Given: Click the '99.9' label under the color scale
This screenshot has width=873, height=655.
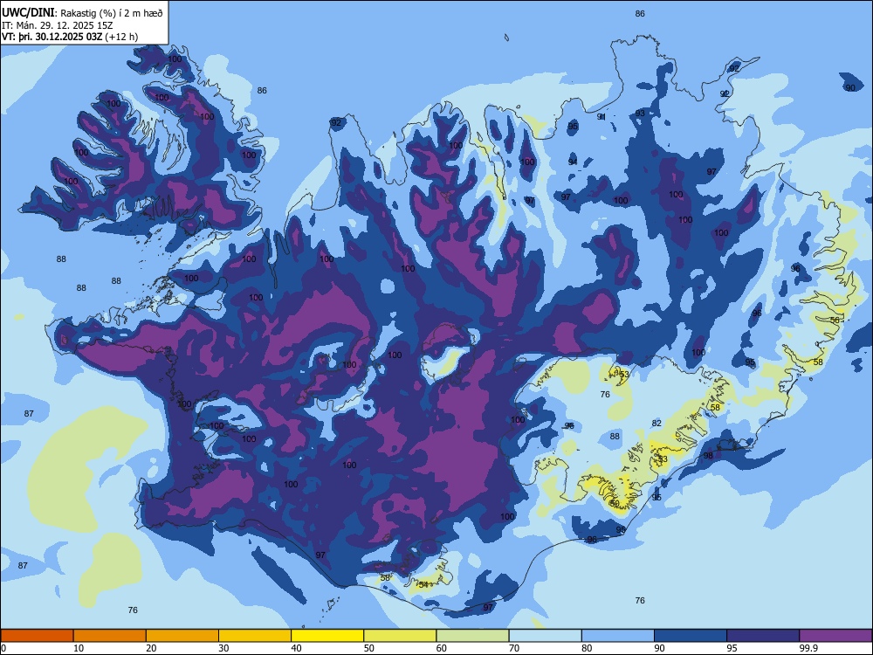Looking at the screenshot, I should 808,648.
